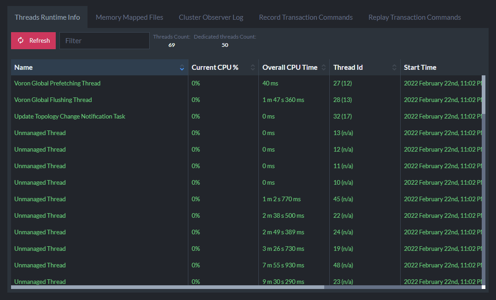Viewport: 496px width, 300px height.
Task: Select Update Topology Change Notification Task
Action: (70, 116)
